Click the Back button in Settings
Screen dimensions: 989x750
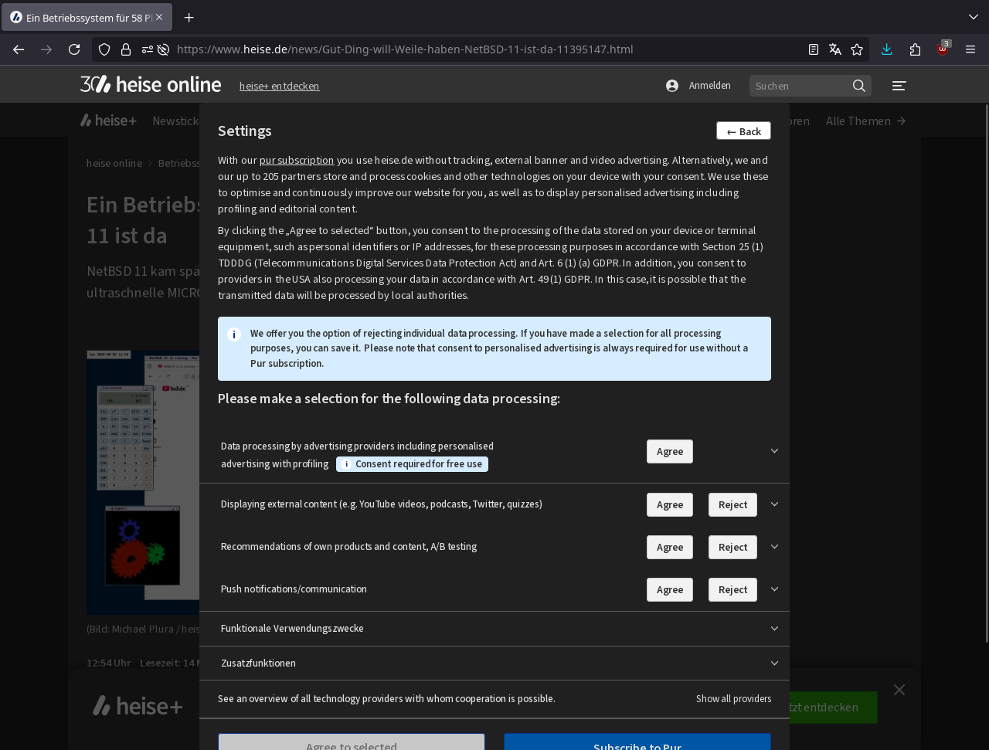click(743, 131)
